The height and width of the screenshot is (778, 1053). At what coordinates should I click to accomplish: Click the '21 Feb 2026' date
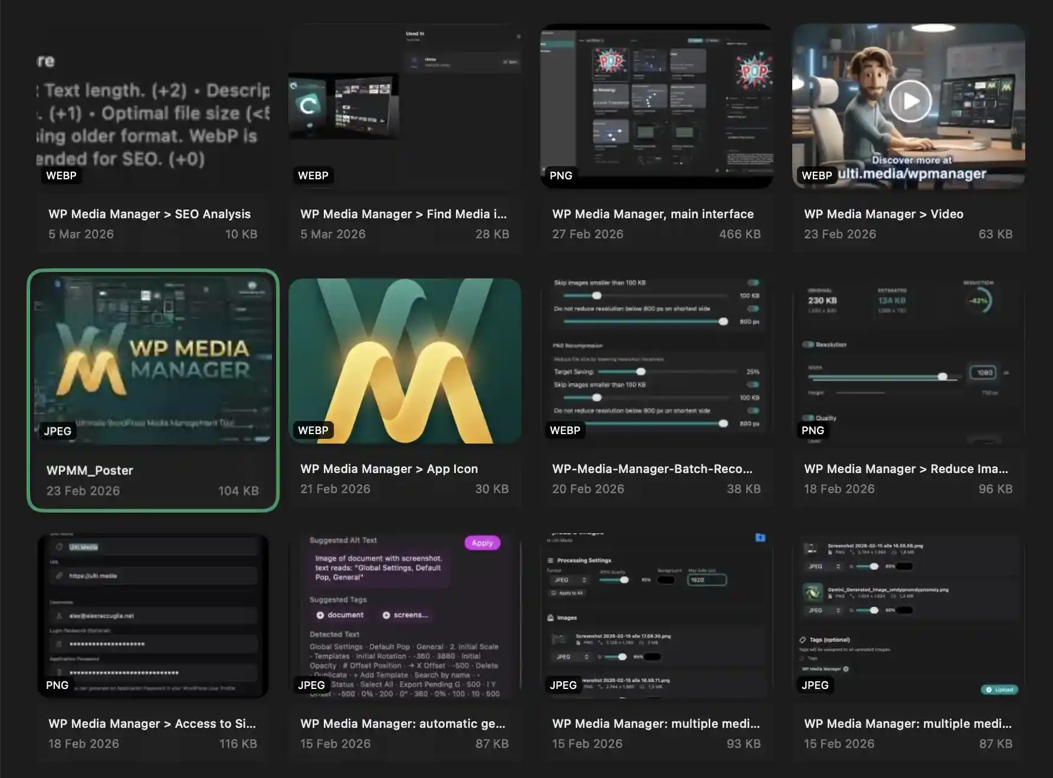pos(336,489)
